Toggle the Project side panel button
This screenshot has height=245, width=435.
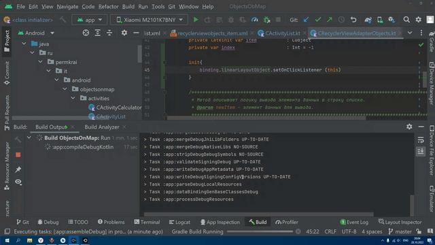[7, 41]
